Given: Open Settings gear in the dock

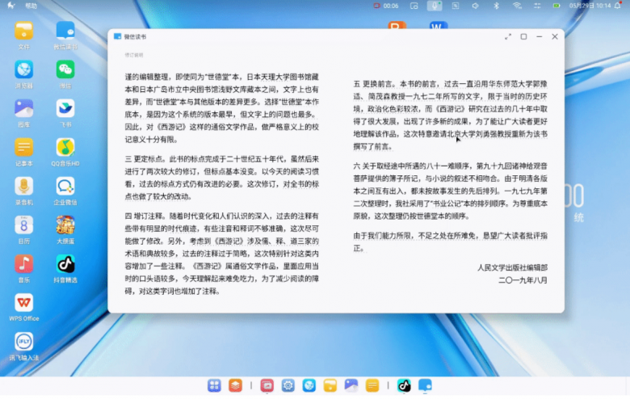Looking at the screenshot, I should 288,386.
